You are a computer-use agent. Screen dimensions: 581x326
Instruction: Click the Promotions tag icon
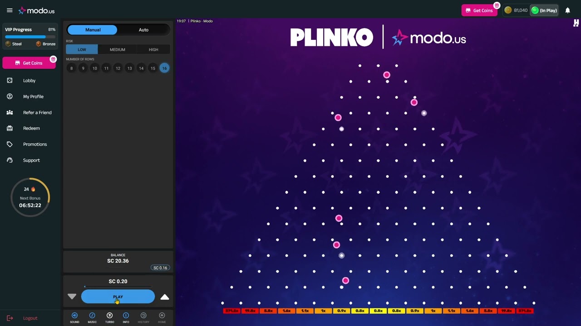click(x=10, y=144)
